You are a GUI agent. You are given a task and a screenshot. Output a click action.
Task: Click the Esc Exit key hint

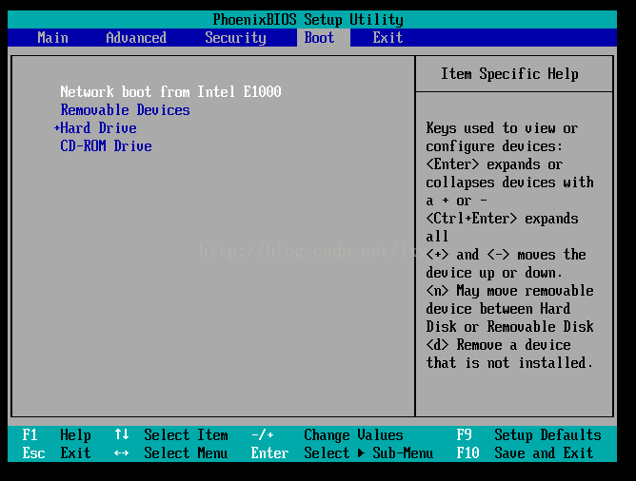pos(57,453)
